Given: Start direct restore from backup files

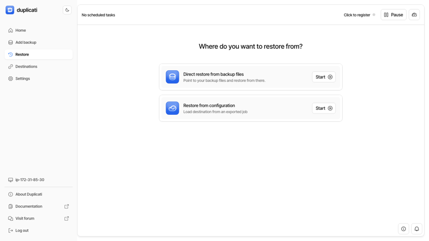Looking at the screenshot, I should 323,77.
